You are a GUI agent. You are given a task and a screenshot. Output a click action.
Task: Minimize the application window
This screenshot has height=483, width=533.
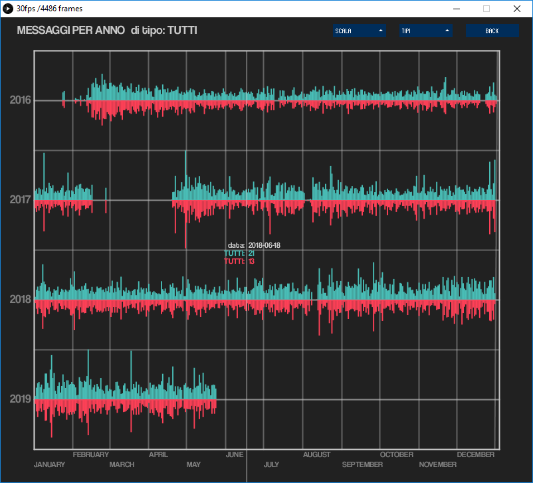[456, 9]
